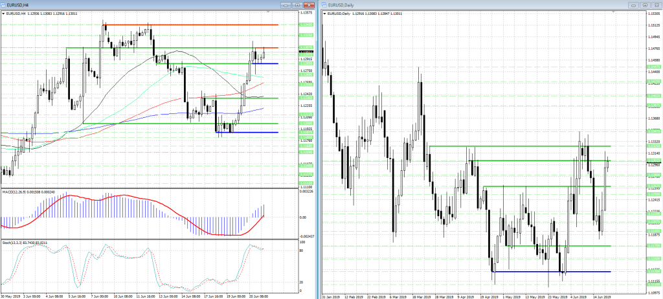Restore the EURUSD,Daily chart window
This screenshot has width=663, height=299.
point(645,5)
